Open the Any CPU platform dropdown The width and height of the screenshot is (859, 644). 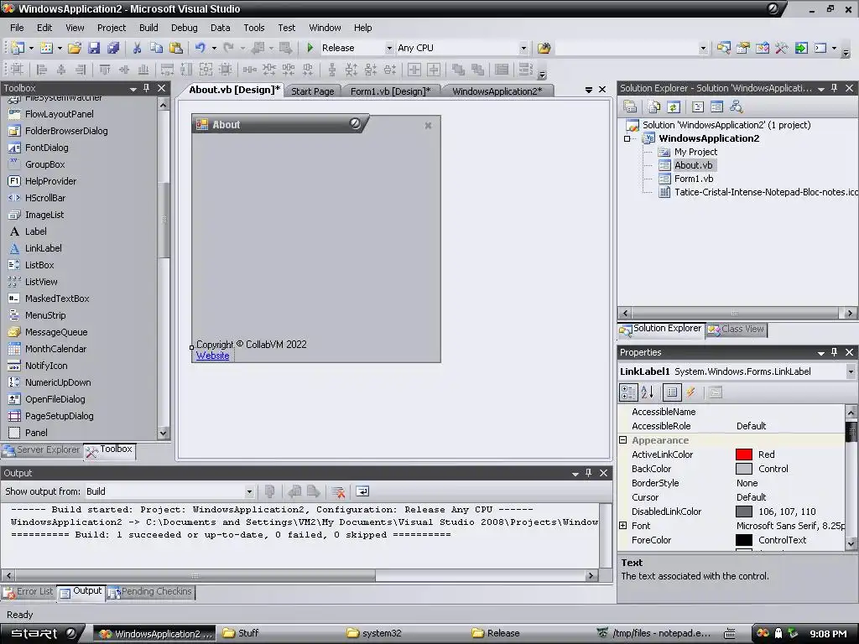523,48
